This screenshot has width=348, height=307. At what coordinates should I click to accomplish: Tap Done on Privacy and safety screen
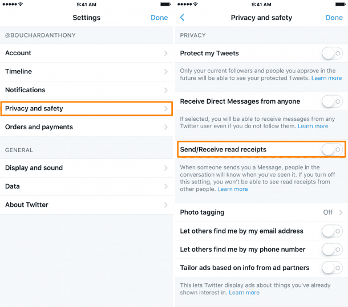coord(334,18)
